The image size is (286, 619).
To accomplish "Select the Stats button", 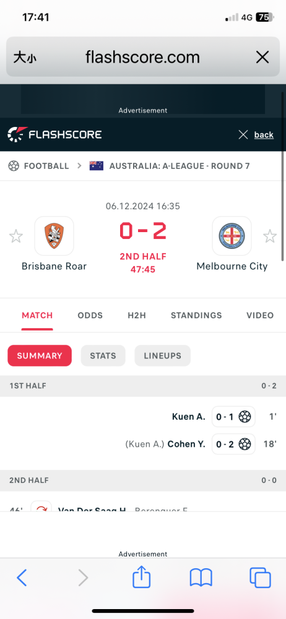I will [103, 356].
